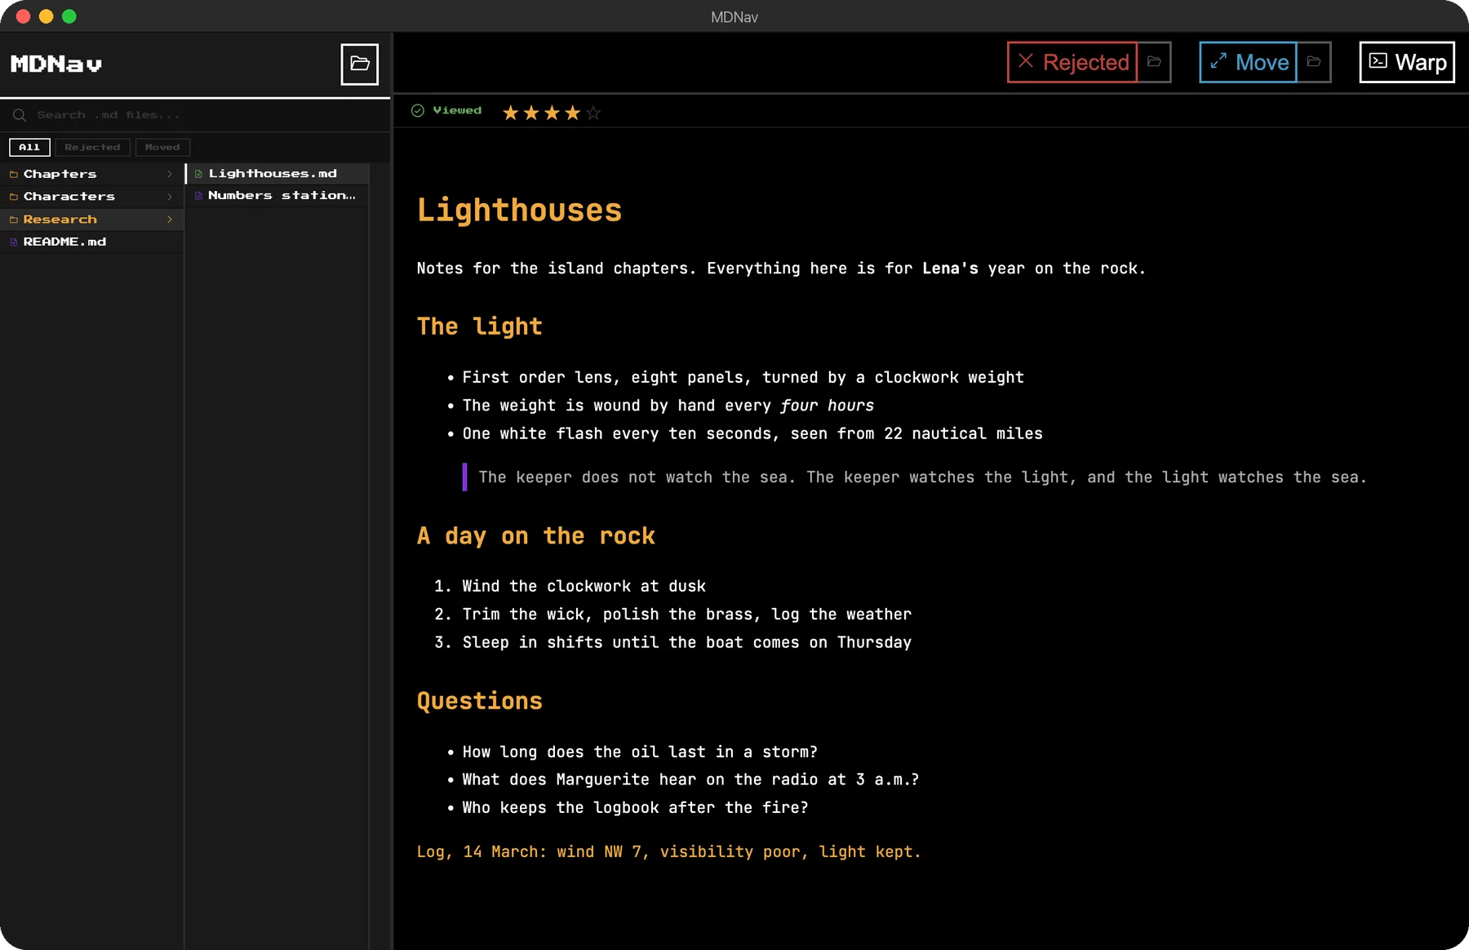The width and height of the screenshot is (1469, 950).
Task: Select the Research folder row
Action: click(x=91, y=220)
